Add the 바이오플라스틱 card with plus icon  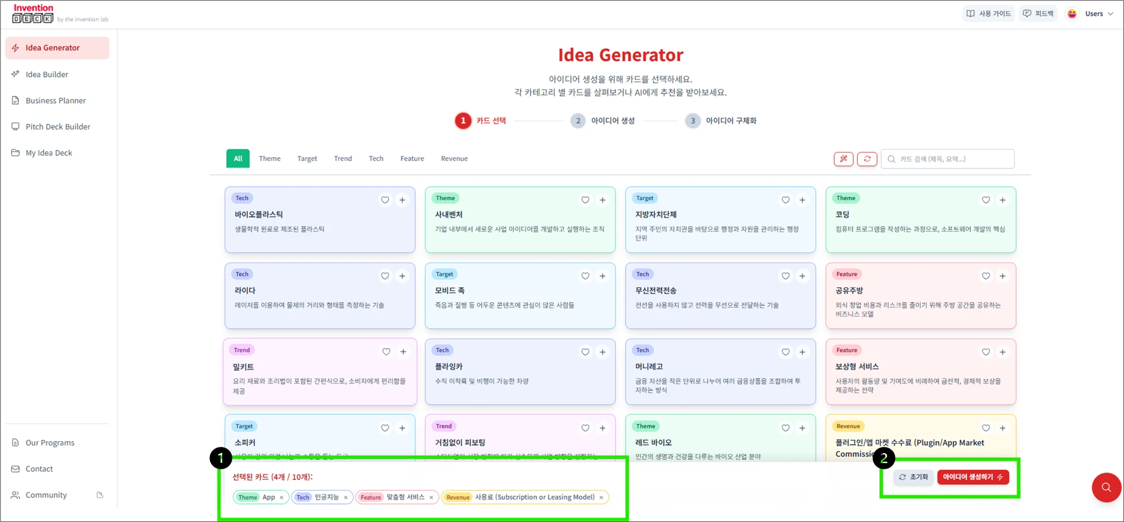(x=402, y=200)
